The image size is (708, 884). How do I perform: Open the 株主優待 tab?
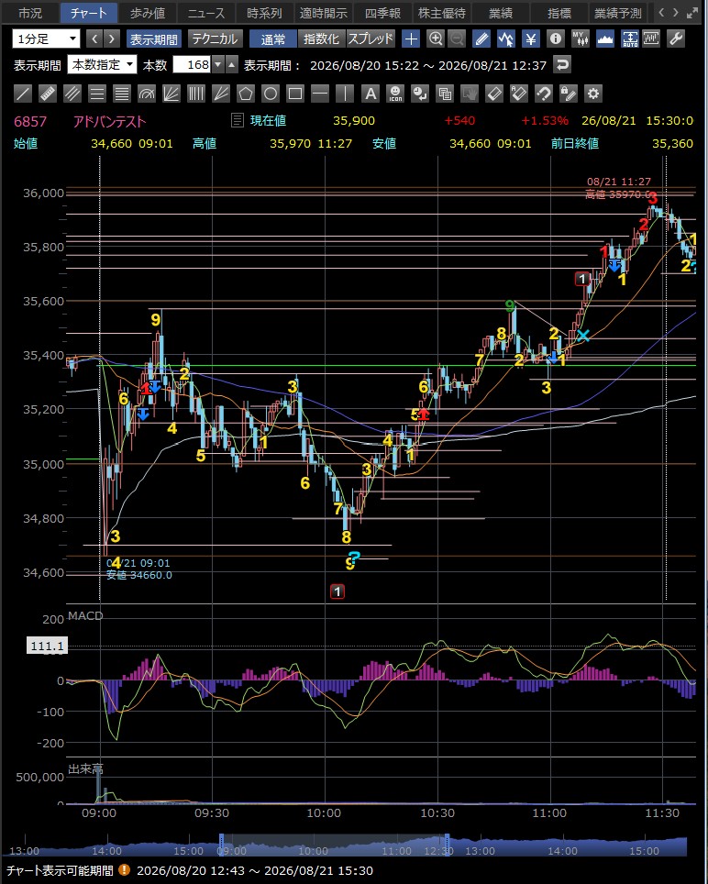click(x=440, y=13)
